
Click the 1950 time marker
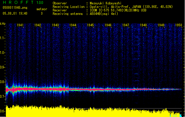pyautogui.click(x=179, y=25)
